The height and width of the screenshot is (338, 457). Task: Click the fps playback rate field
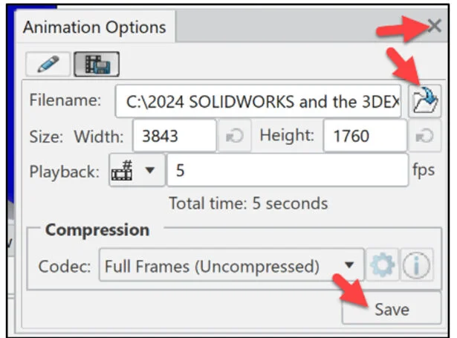(287, 171)
